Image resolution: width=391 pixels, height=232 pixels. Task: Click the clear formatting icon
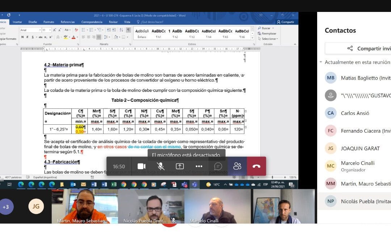(76, 30)
